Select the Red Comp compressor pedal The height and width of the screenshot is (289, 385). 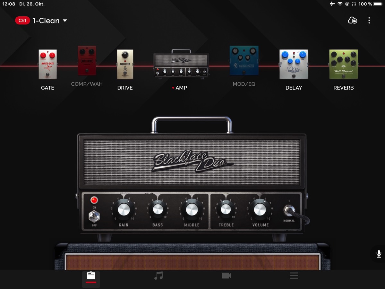[x=87, y=60]
